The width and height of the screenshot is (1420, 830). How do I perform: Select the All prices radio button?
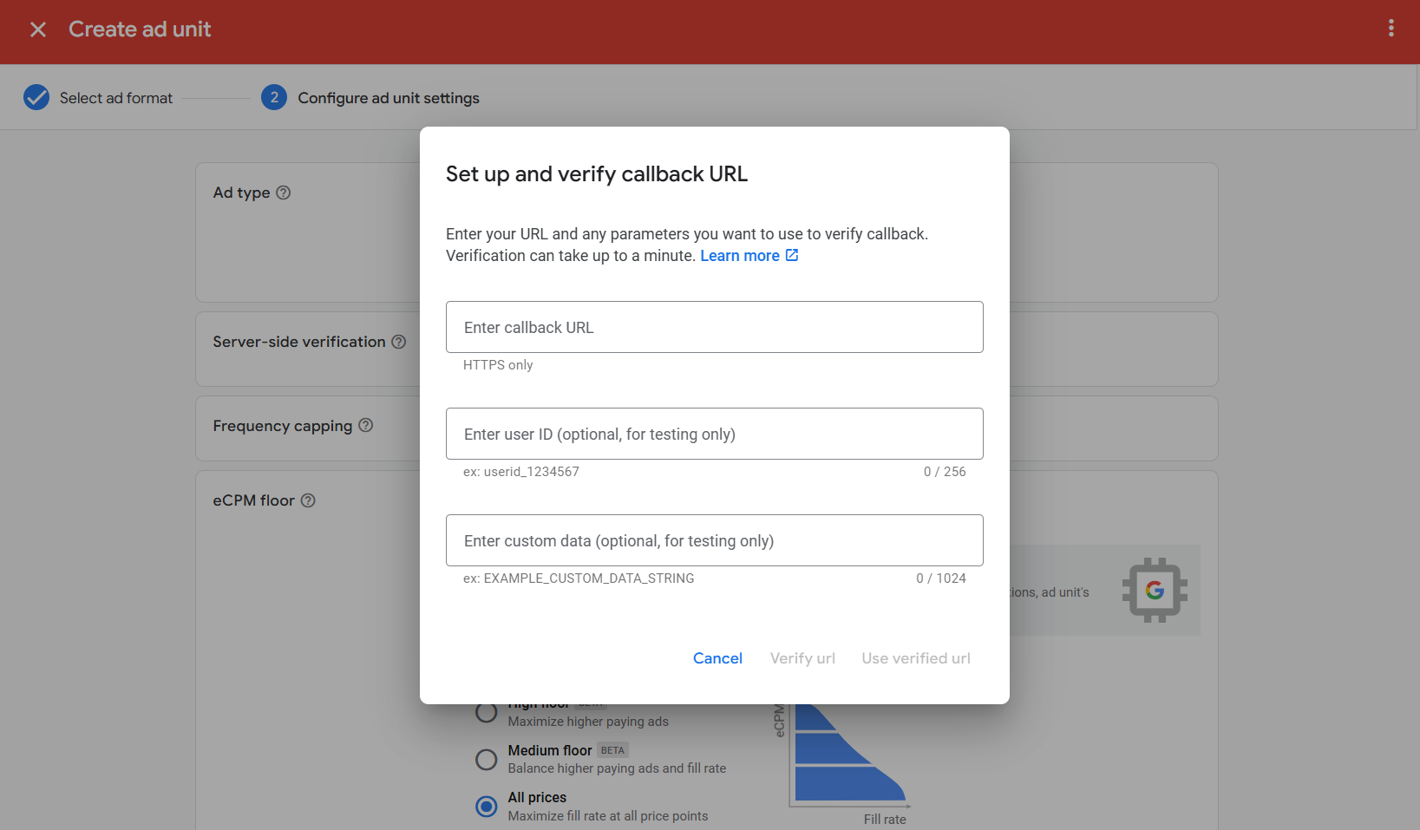pyautogui.click(x=487, y=807)
